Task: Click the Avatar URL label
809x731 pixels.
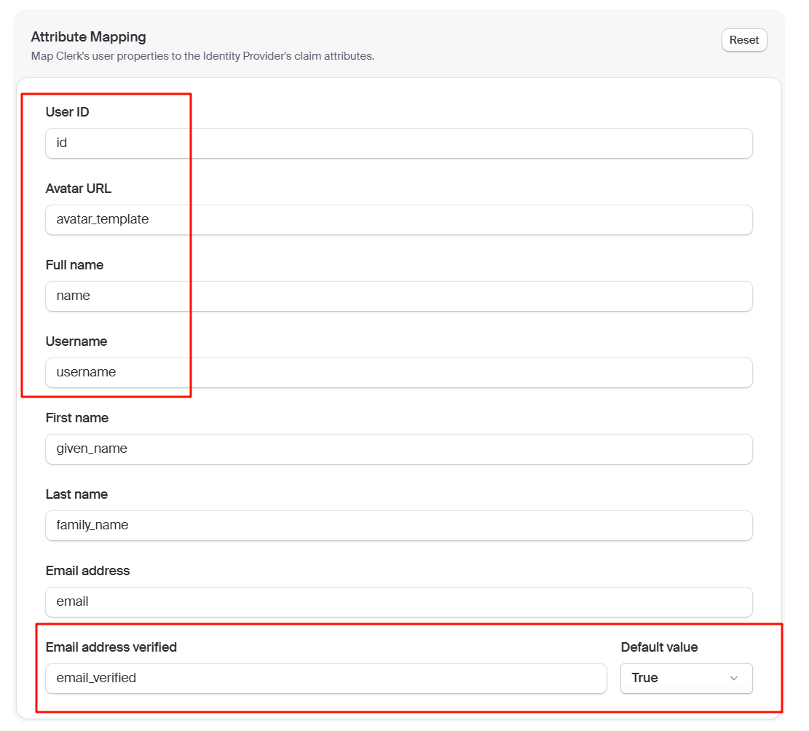Action: [x=79, y=189]
